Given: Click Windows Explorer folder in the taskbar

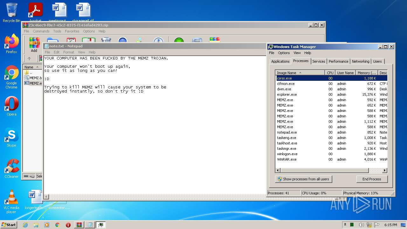Looking at the screenshot, I should [x=36, y=225].
